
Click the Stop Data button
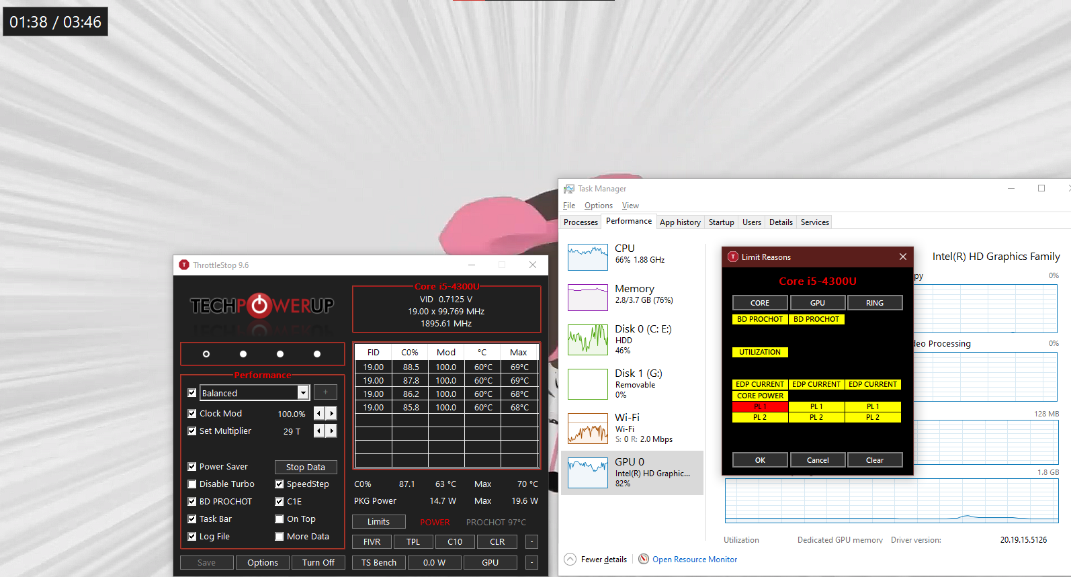pyautogui.click(x=306, y=468)
